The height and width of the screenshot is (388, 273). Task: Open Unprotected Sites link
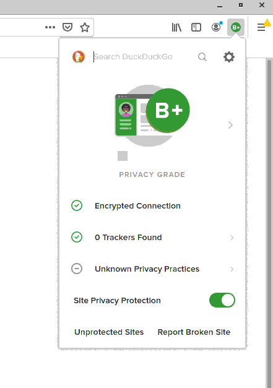[109, 332]
